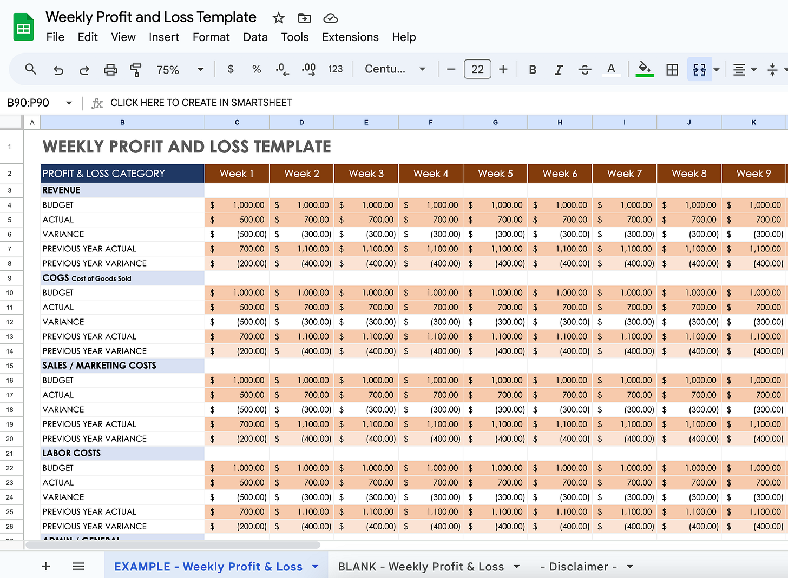The height and width of the screenshot is (578, 788).
Task: Switch to the Disclaimer sheet tab
Action: [579, 567]
